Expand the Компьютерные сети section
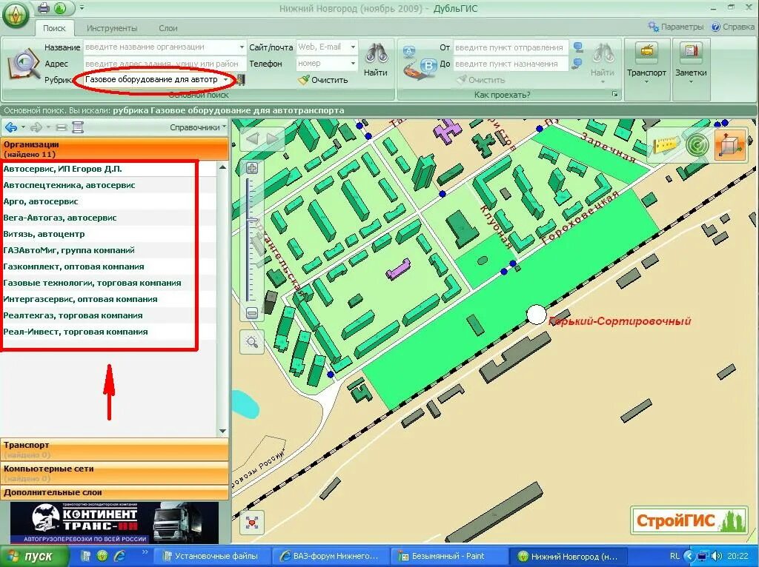The width and height of the screenshot is (759, 567). (114, 473)
